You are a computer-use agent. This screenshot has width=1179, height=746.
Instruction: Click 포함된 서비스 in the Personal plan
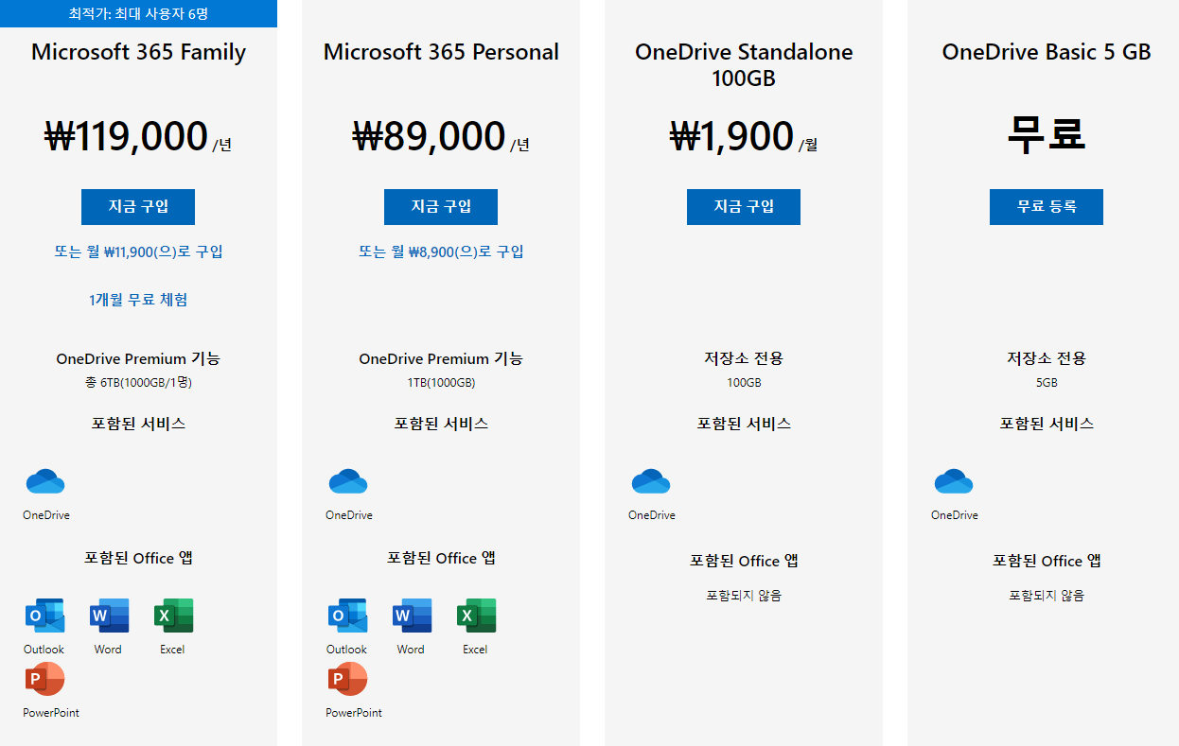click(x=441, y=424)
